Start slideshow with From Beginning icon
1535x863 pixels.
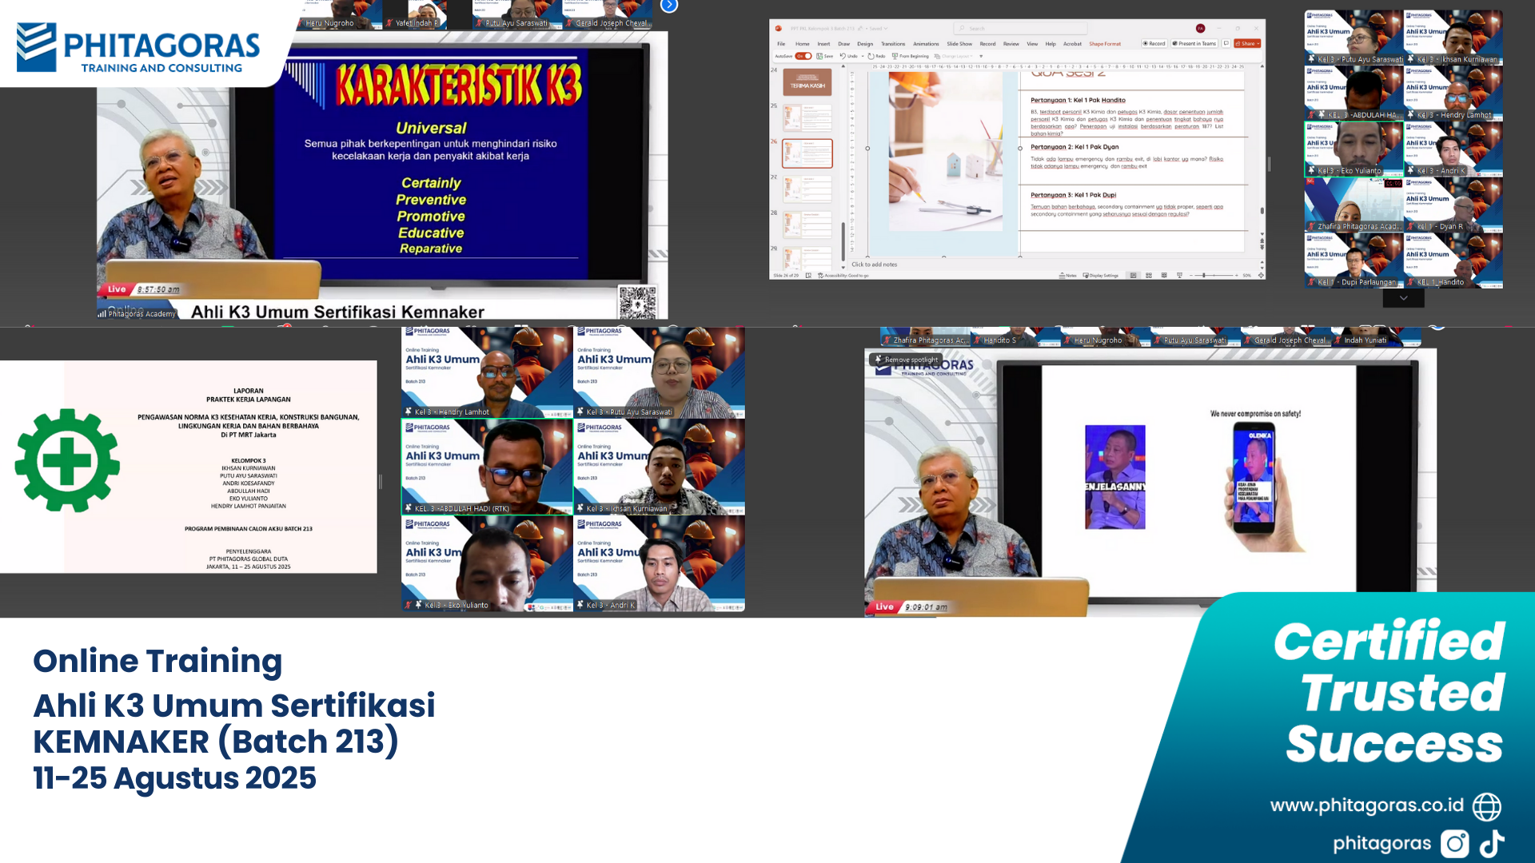(895, 57)
